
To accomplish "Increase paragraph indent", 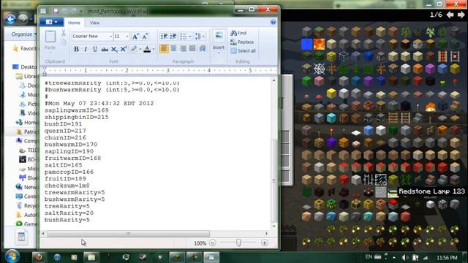I will (173, 37).
